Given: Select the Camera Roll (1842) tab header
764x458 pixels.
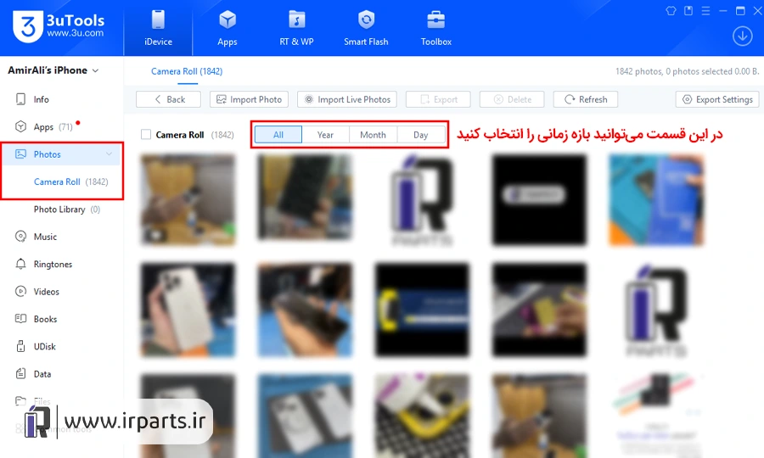Looking at the screenshot, I should [187, 71].
